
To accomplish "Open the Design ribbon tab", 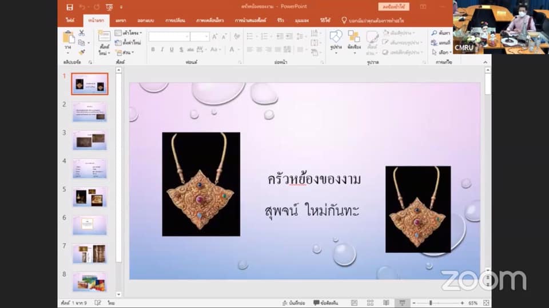I will click(146, 20).
